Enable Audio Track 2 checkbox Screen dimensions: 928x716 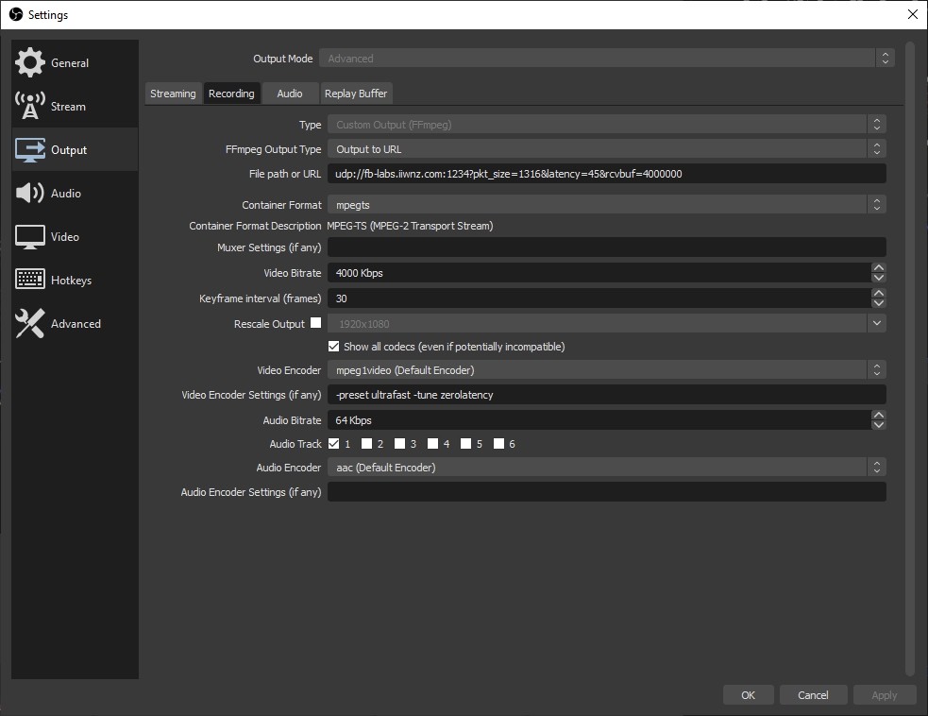[367, 444]
